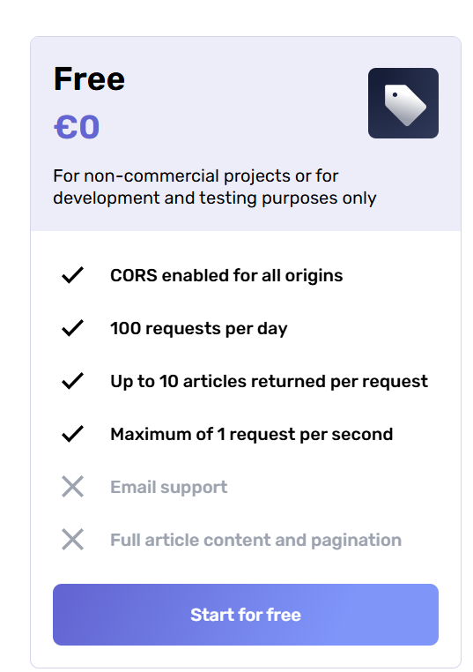The height and width of the screenshot is (672, 473).
Task: Click the non-commercial projects description text
Action: tap(214, 187)
